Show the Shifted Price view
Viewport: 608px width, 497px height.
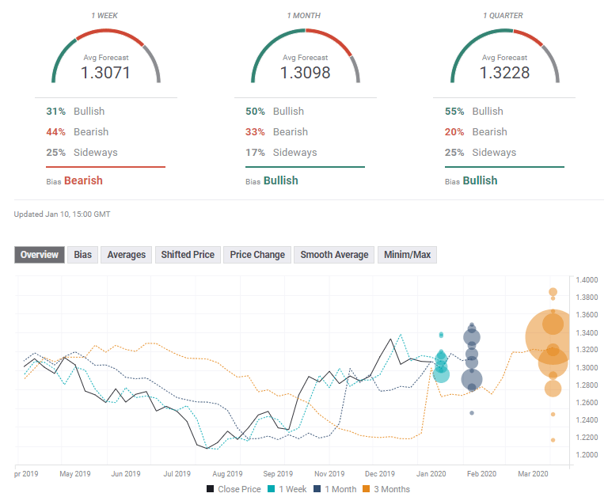(188, 255)
